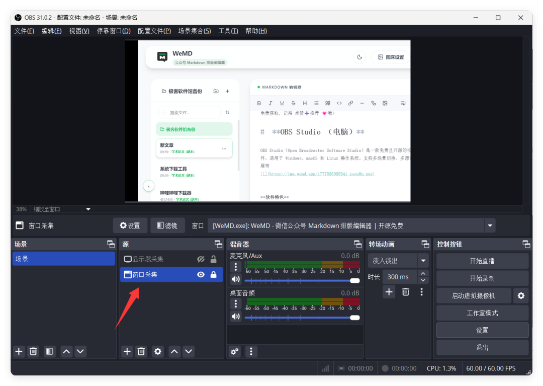Image resolution: width=543 pixels, height=386 pixels.
Task: Move source up arrow button
Action: [x=174, y=351]
